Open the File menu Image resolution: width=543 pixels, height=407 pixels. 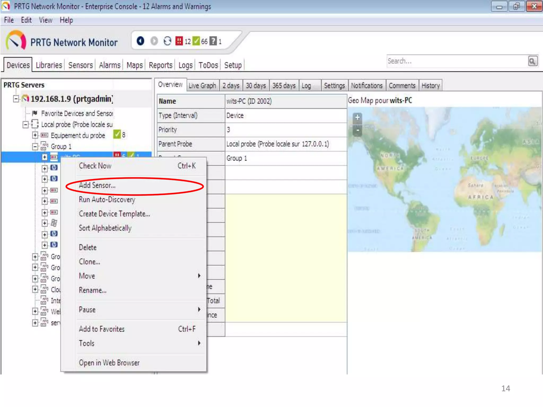tap(9, 20)
